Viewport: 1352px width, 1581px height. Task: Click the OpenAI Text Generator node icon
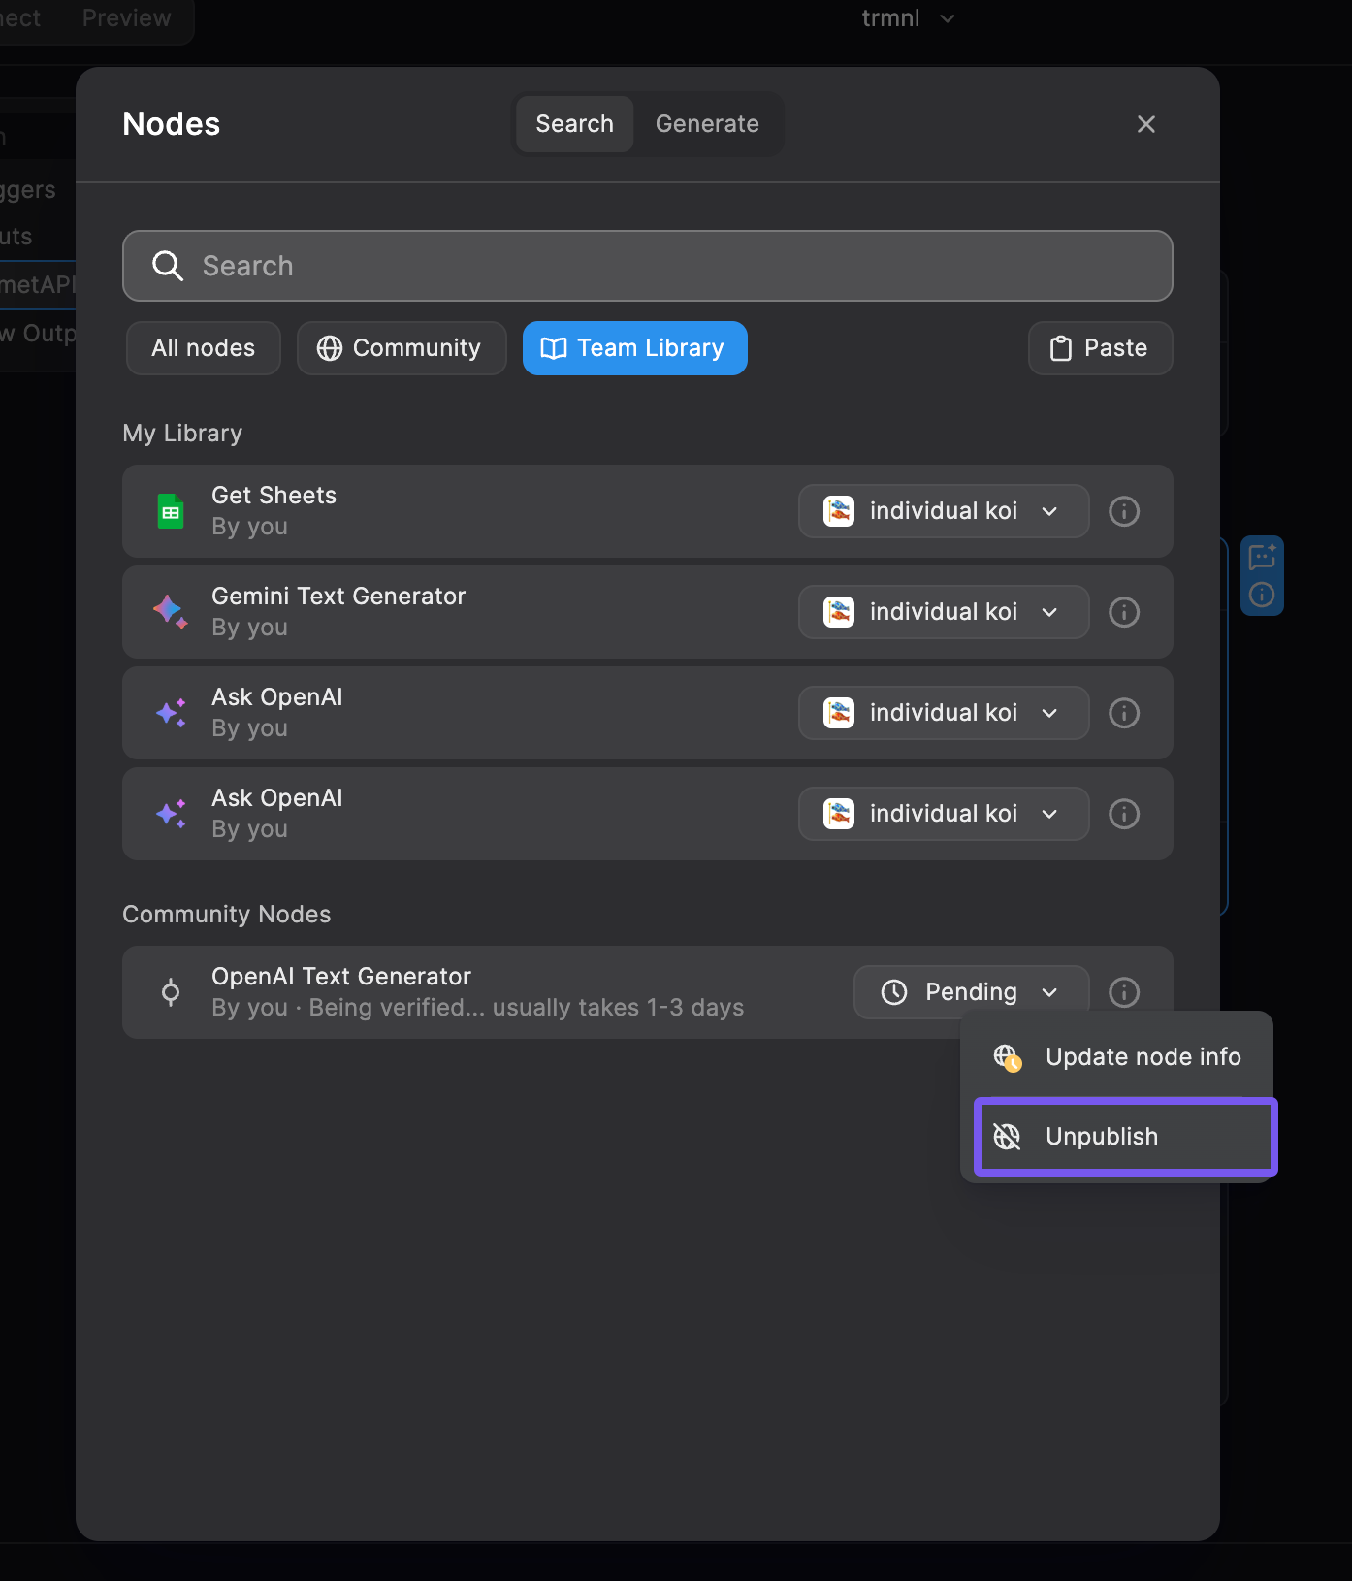click(171, 992)
